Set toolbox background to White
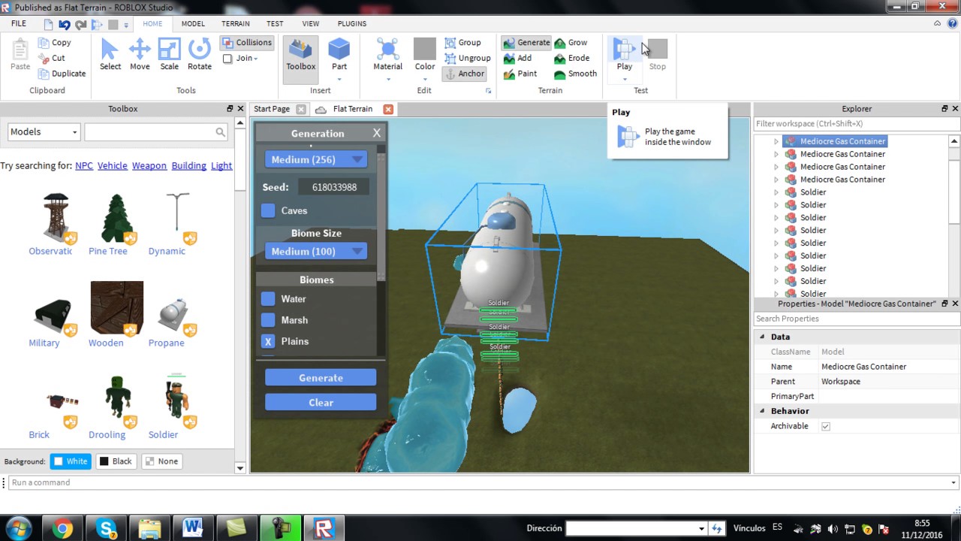This screenshot has width=961, height=541. [x=71, y=461]
